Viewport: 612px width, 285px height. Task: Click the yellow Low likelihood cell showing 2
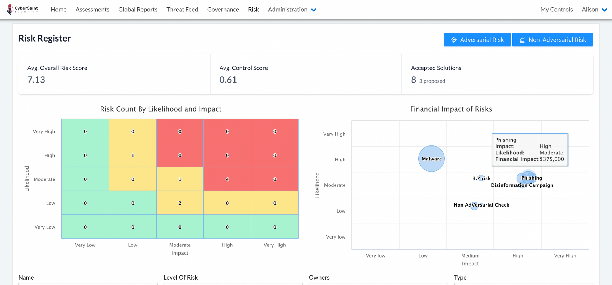click(x=180, y=203)
